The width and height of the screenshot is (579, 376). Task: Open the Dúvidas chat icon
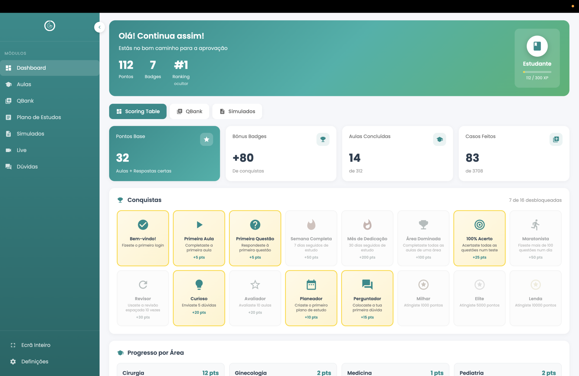[x=9, y=167]
